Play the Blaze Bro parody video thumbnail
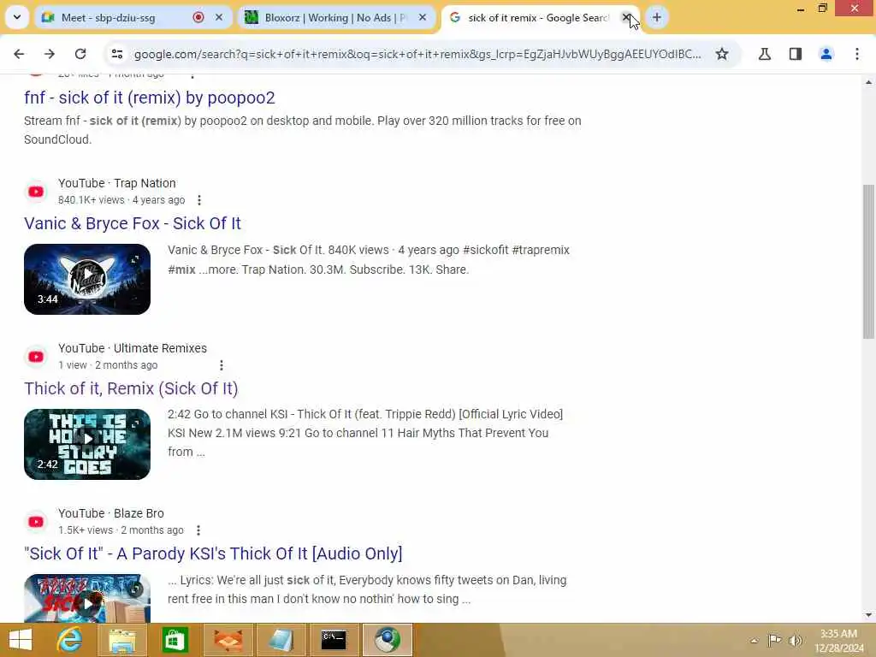This screenshot has width=876, height=657. coord(87,598)
